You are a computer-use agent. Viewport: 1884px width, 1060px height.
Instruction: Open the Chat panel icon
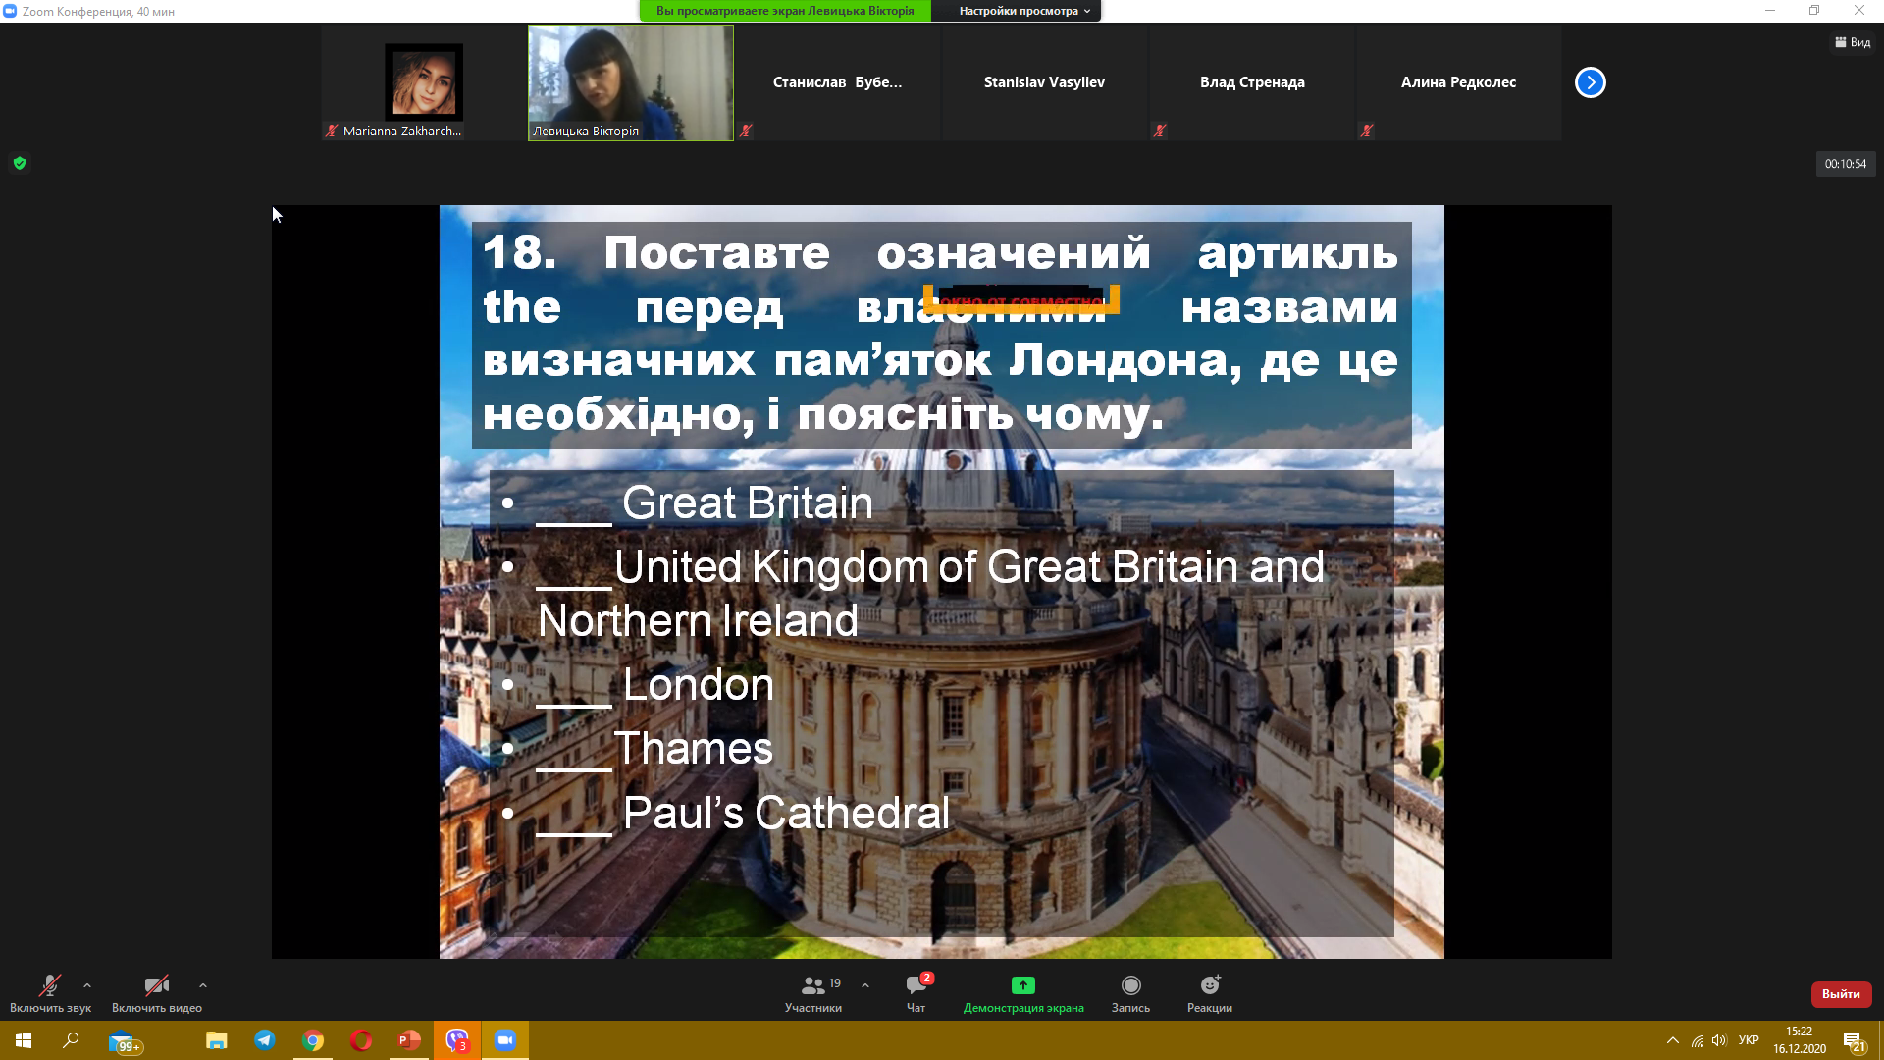[x=916, y=986]
